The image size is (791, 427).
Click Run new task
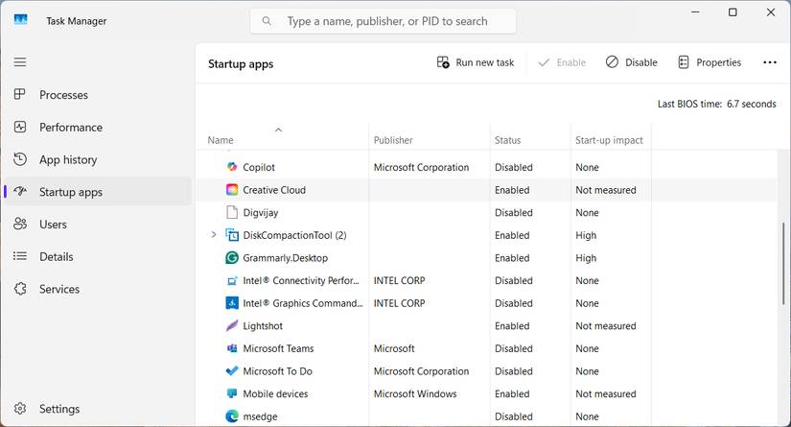coord(476,62)
